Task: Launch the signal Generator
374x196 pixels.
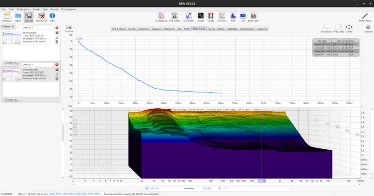Action: pos(189,16)
